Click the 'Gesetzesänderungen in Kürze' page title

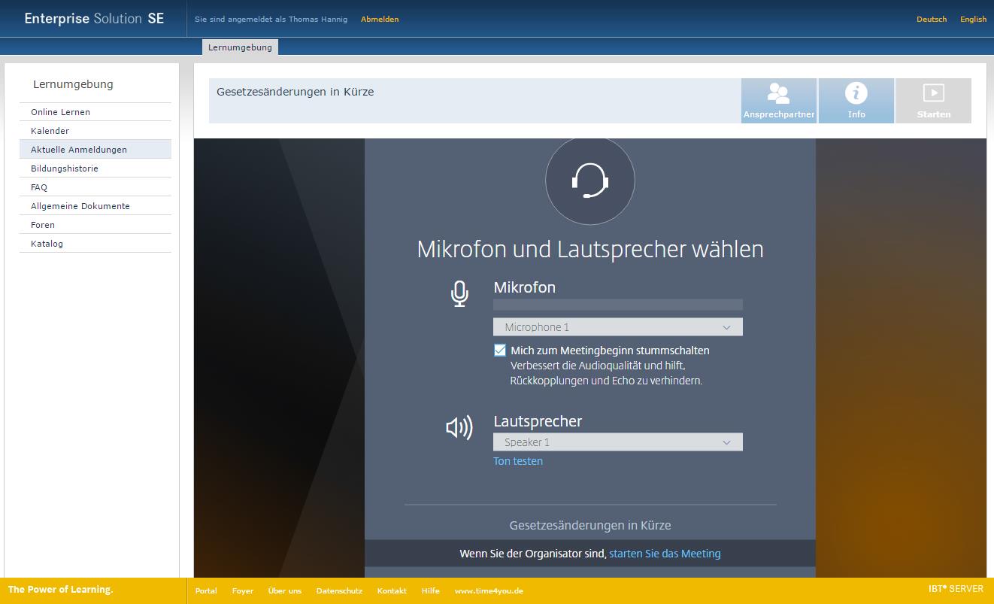click(295, 92)
